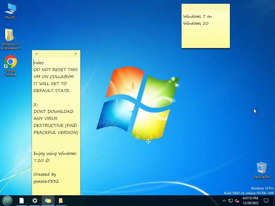Screen dimensions: 275x206
Task: Open the Action Center notification icon
Action: pyautogui.click(x=266, y=201)
